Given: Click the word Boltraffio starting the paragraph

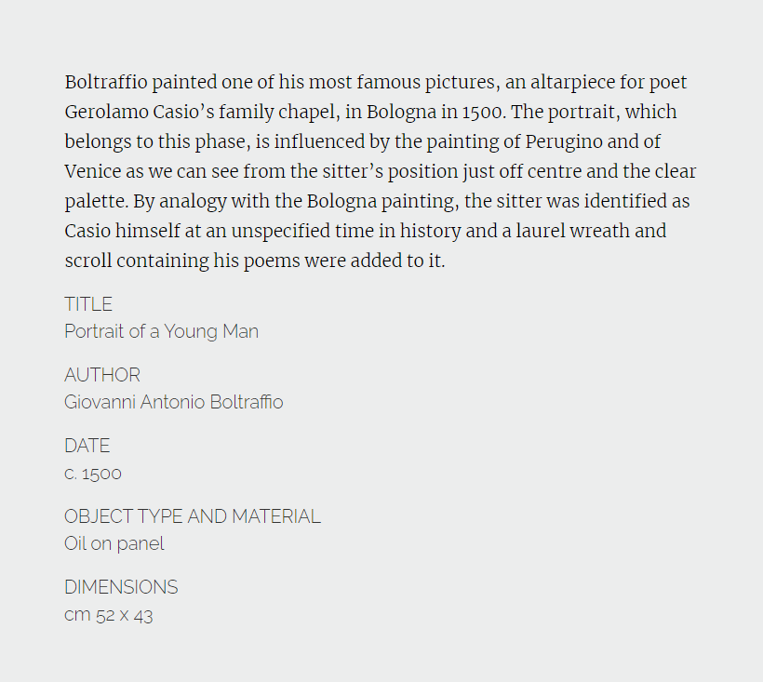Looking at the screenshot, I should 106,82.
